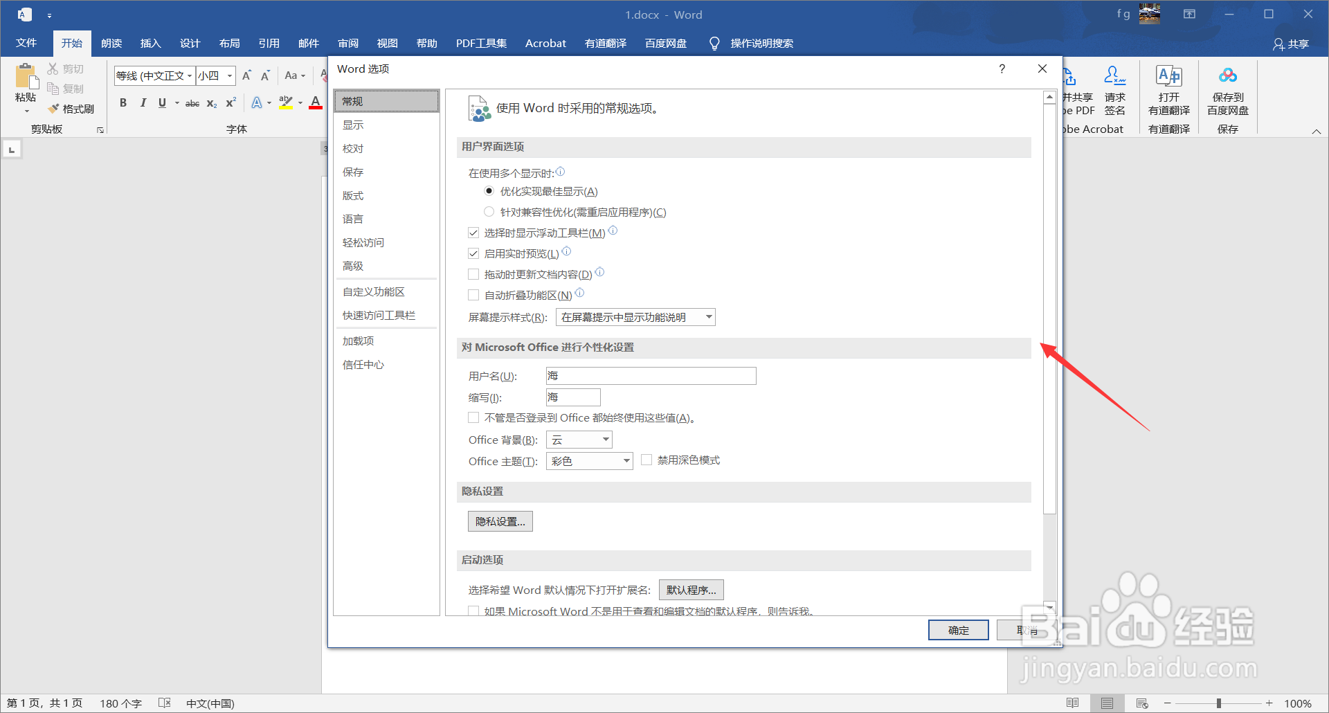
Task: Switch to Web Layout view in status bar
Action: (1142, 703)
